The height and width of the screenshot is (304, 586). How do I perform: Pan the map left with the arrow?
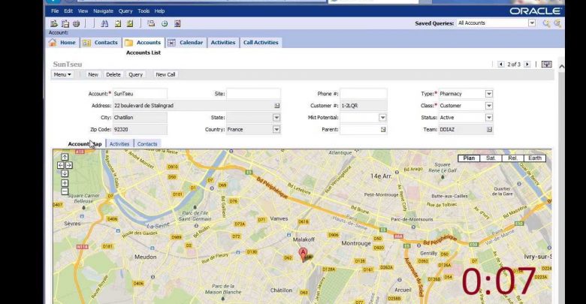tap(61, 165)
